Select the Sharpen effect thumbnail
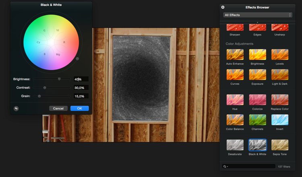This screenshot has height=177, width=302. pos(235,27)
